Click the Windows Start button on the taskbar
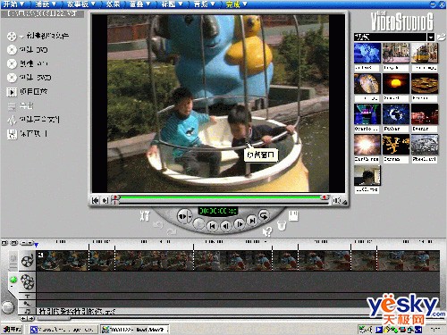 tap(13, 330)
